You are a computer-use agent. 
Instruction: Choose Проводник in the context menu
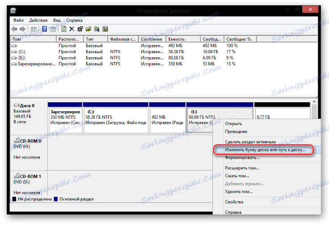click(236, 132)
